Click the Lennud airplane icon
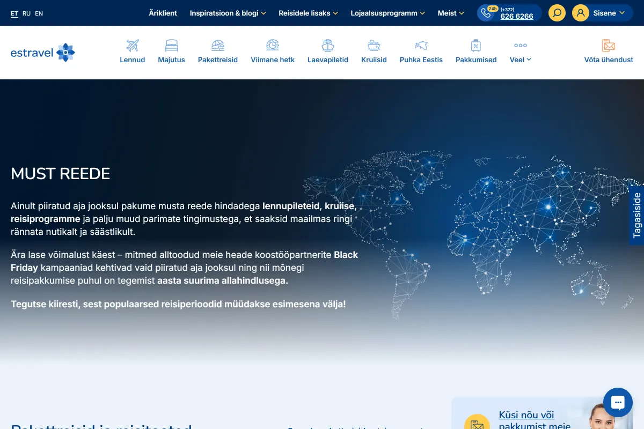Viewport: 644px width, 429px height. pos(133,46)
